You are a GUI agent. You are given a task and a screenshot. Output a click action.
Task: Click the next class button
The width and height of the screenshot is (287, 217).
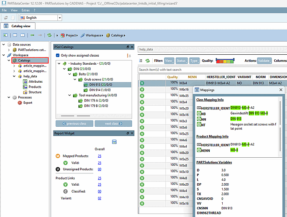[x=113, y=124]
